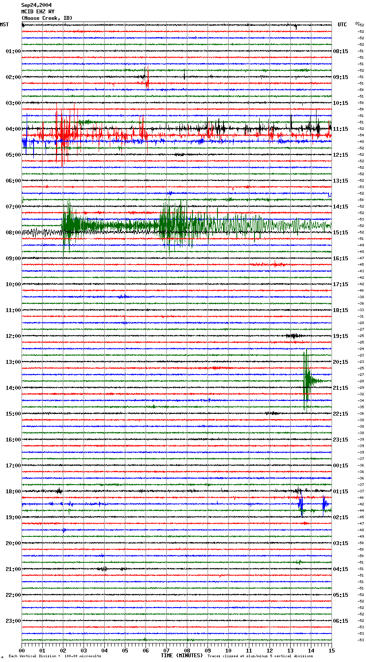Image resolution: width=366 pixels, height=662 pixels.
Task: Select the 01:00 MST time label
Action: click(x=13, y=51)
